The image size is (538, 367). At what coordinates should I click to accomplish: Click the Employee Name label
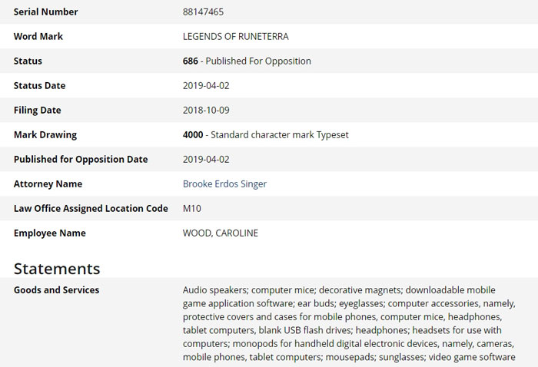tap(50, 233)
